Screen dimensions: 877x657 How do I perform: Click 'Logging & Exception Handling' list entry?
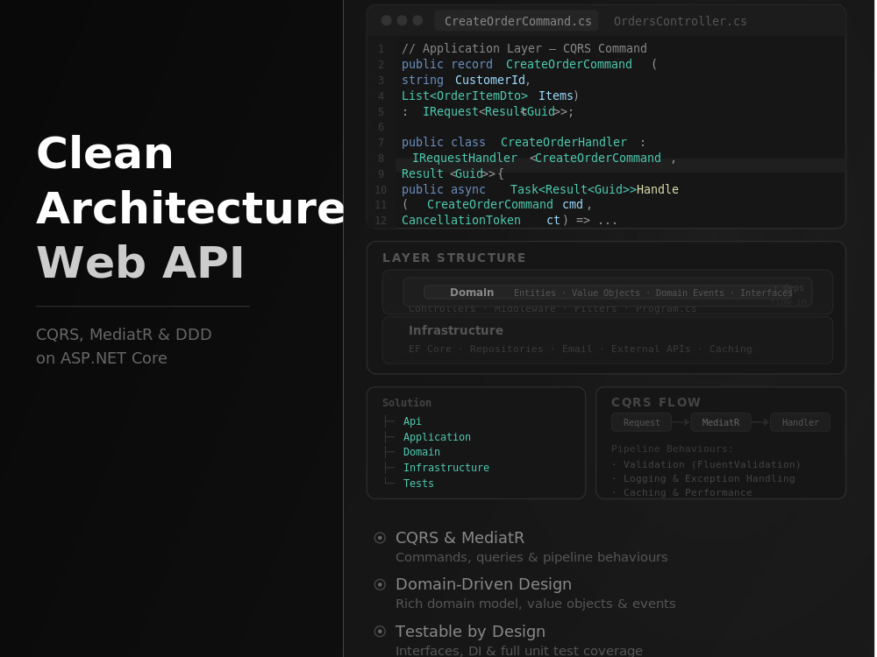(x=709, y=478)
